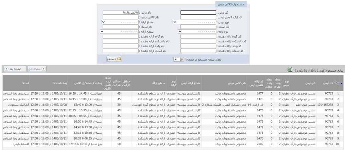348x150 pixels.
Task: Click the نام کلاس درس column header
Action: point(237,83)
